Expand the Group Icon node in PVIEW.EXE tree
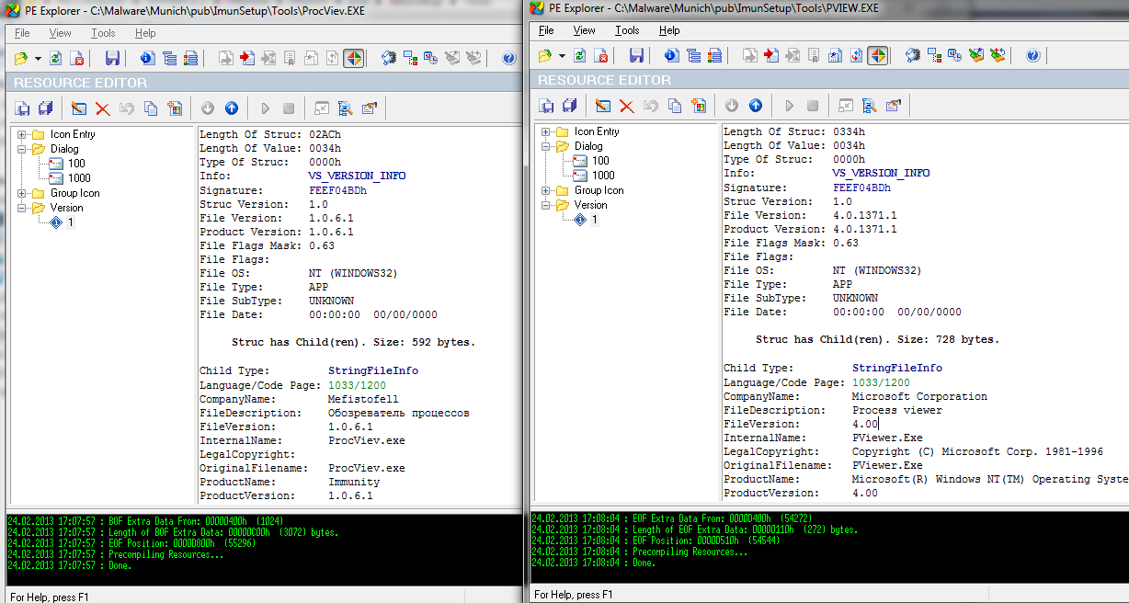The height and width of the screenshot is (603, 1129). 546,190
